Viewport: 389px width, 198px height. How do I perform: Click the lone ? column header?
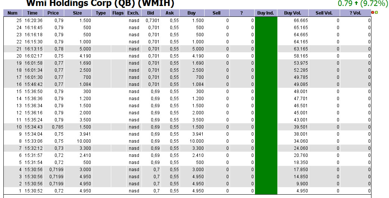click(x=242, y=13)
